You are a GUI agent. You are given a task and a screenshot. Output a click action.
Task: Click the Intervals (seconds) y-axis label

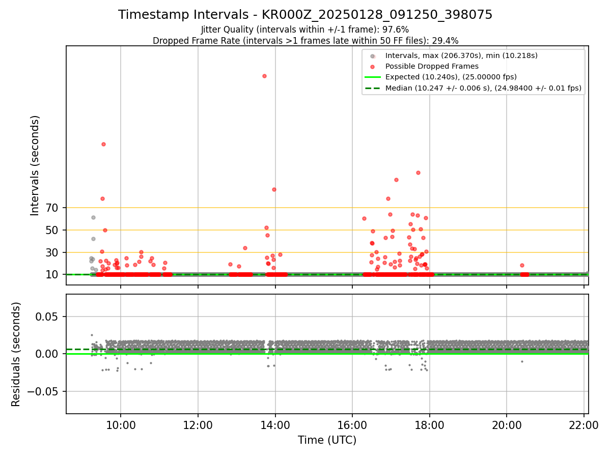(x=35, y=165)
